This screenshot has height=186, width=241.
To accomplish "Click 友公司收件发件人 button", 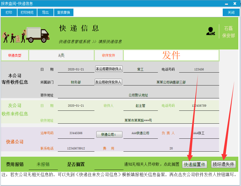I will coord(108,82).
